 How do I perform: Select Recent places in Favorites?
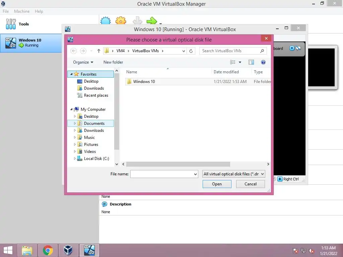[x=92, y=95]
